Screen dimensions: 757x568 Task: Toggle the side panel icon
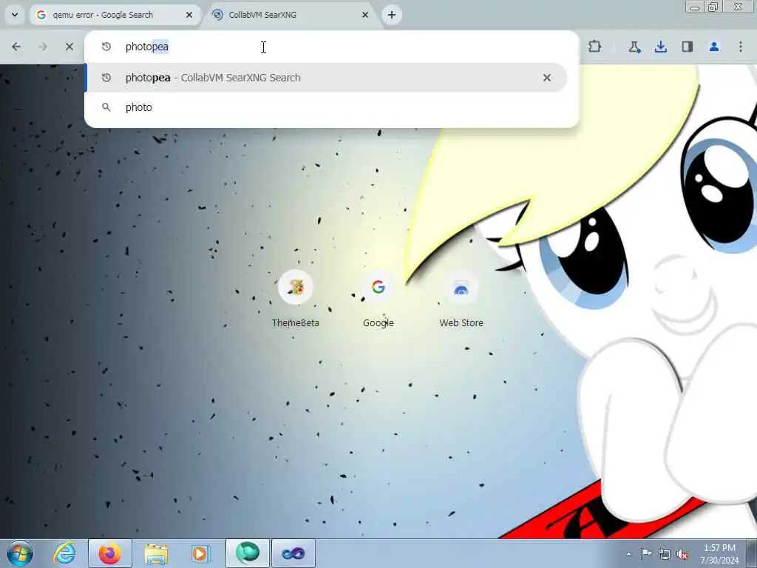(x=688, y=47)
